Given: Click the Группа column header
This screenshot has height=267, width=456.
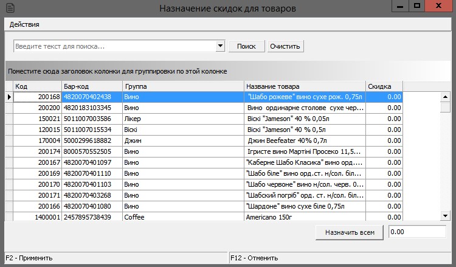Looking at the screenshot, I should pyautogui.click(x=183, y=86).
